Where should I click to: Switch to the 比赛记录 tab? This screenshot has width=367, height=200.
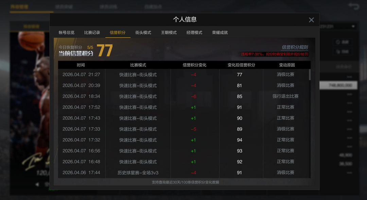click(x=92, y=33)
